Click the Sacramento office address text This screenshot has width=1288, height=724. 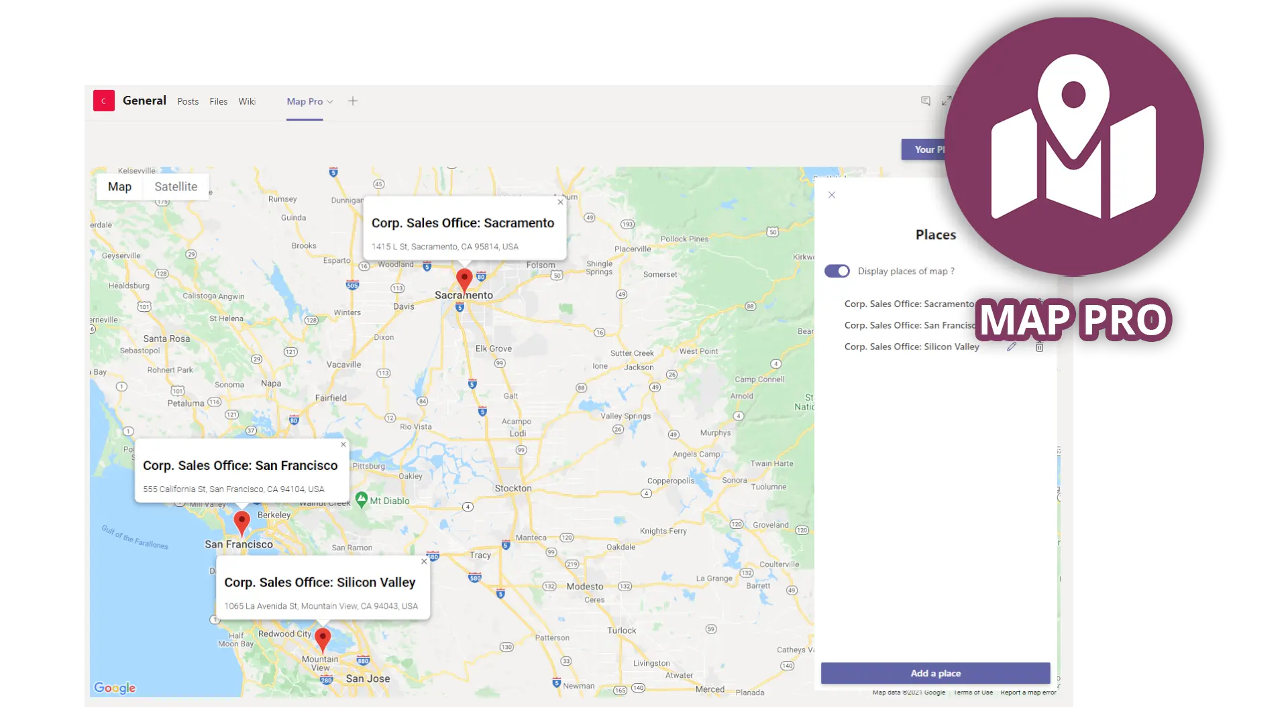tap(445, 247)
